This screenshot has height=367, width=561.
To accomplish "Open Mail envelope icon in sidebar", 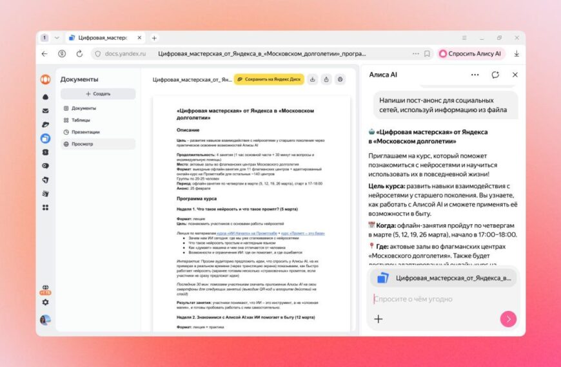I will point(45,111).
